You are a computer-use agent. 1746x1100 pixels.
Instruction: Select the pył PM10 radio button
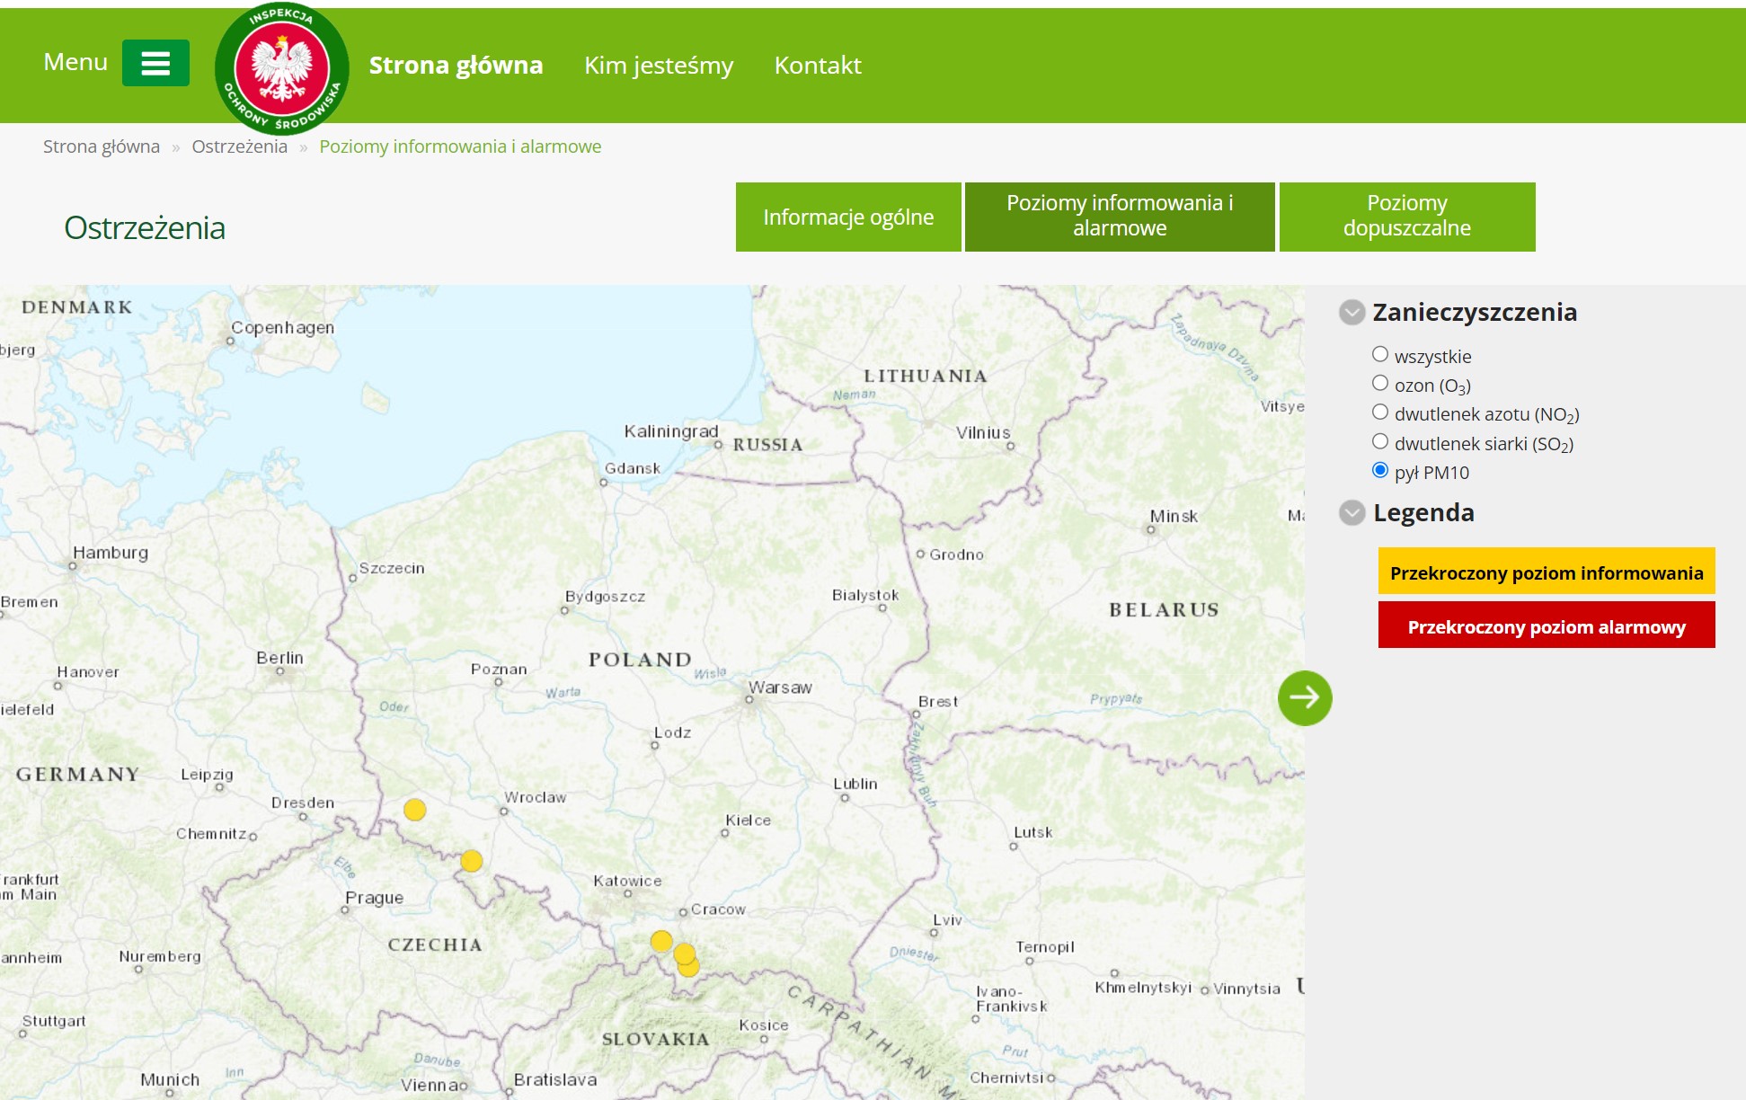[x=1380, y=470]
